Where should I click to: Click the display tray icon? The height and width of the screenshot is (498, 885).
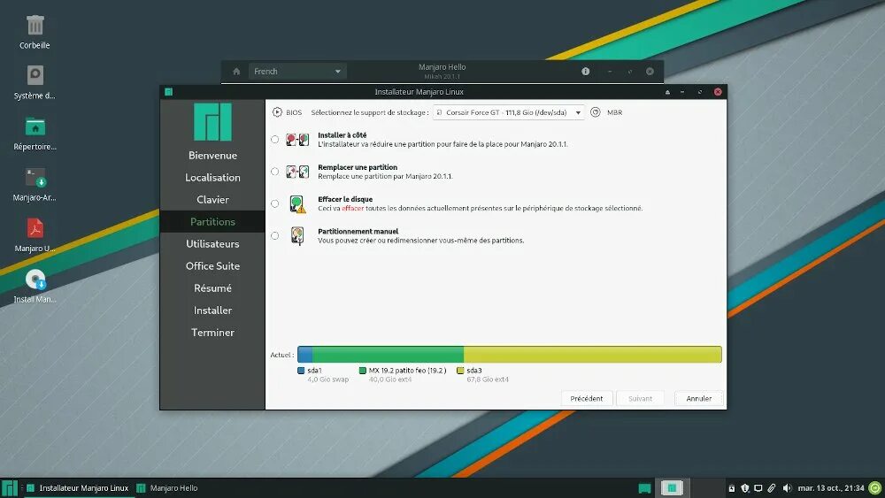click(x=758, y=488)
